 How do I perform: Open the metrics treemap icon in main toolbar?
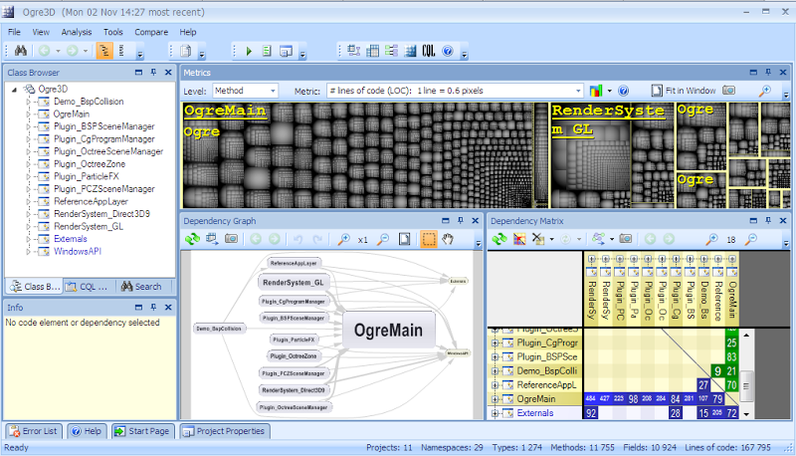410,51
